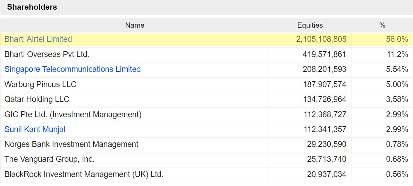Select Warburg Pincus LLC name
Screen dimensions: 413x186
(x=40, y=84)
